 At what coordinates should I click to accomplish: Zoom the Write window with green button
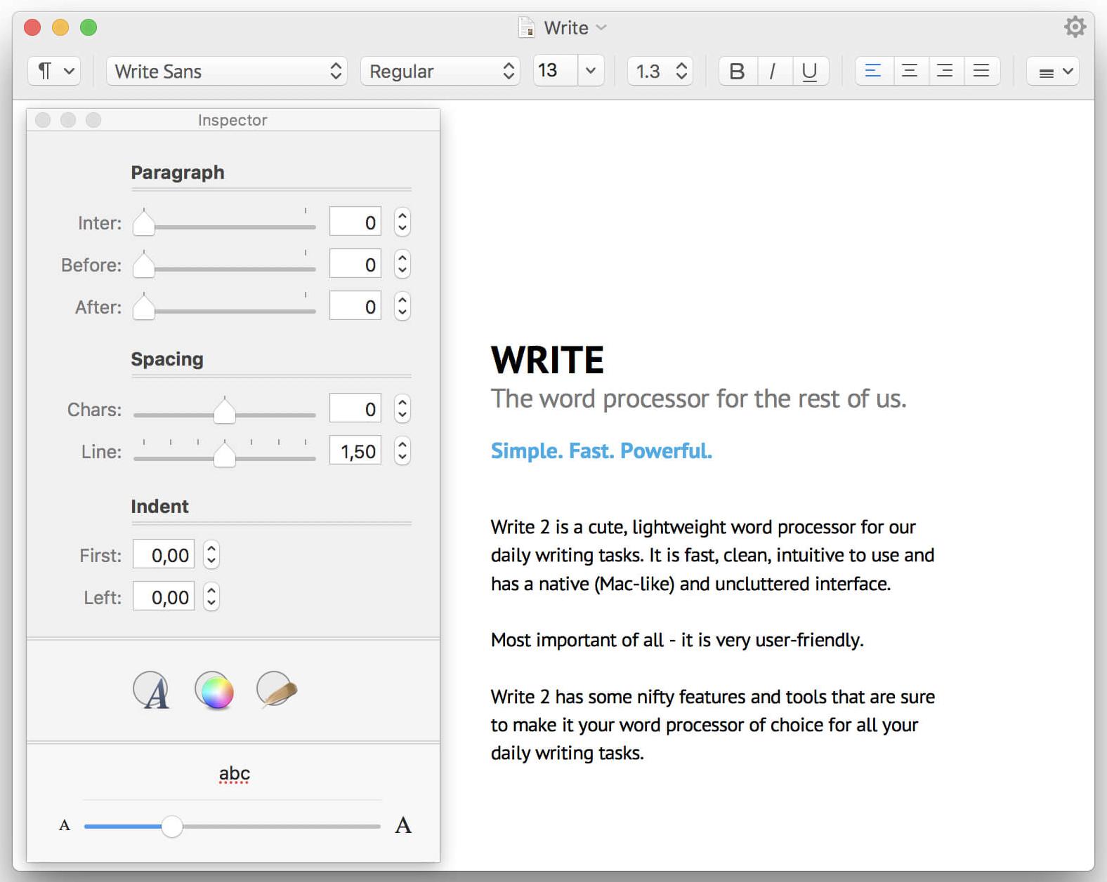tap(89, 27)
